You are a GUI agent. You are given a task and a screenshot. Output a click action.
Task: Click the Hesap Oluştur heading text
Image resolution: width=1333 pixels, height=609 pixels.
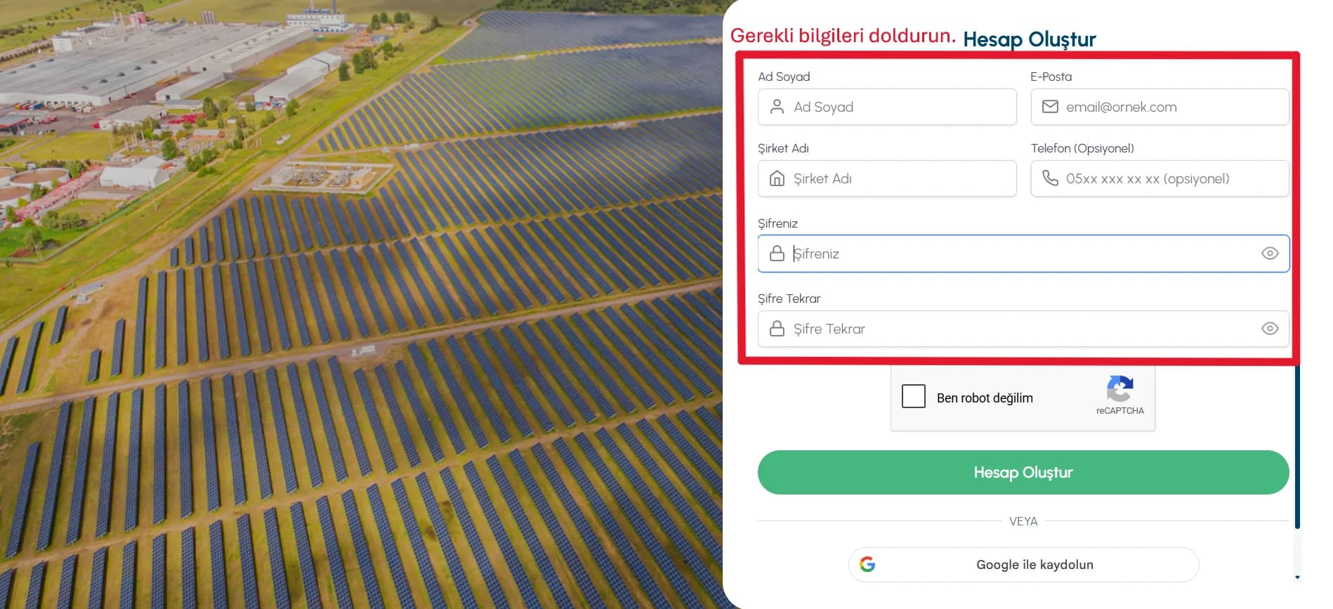click(x=1030, y=39)
